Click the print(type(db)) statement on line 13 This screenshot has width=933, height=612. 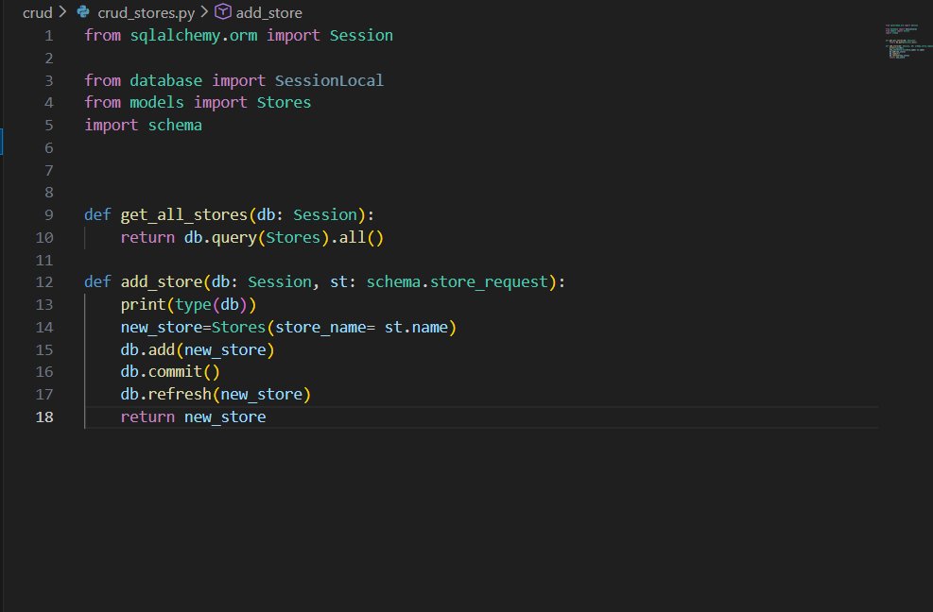(187, 304)
